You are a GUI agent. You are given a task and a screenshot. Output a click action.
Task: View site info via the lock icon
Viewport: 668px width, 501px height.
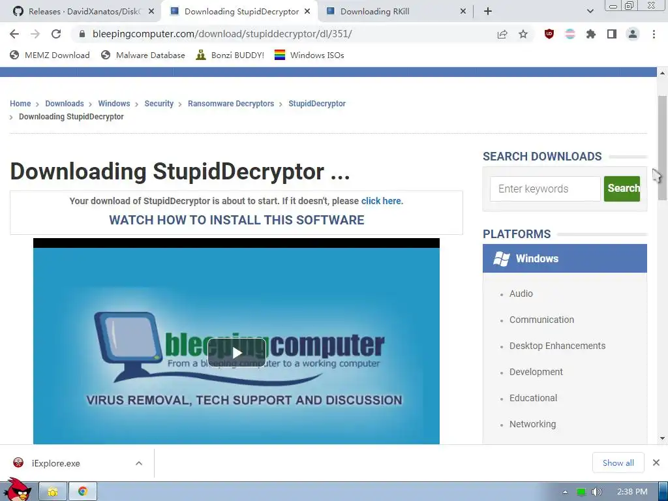pyautogui.click(x=82, y=34)
